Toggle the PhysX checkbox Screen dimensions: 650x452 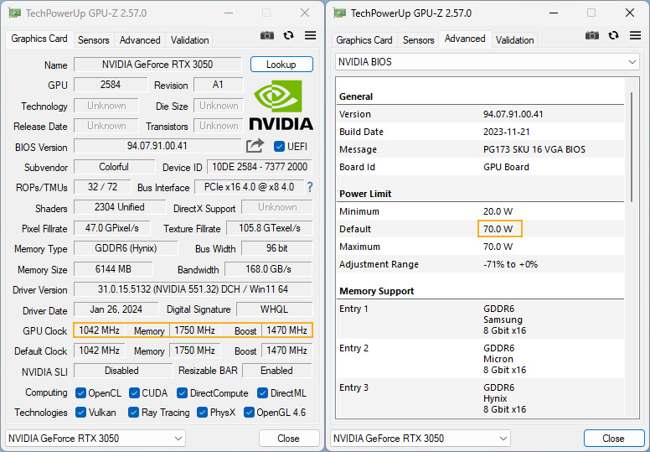[203, 412]
